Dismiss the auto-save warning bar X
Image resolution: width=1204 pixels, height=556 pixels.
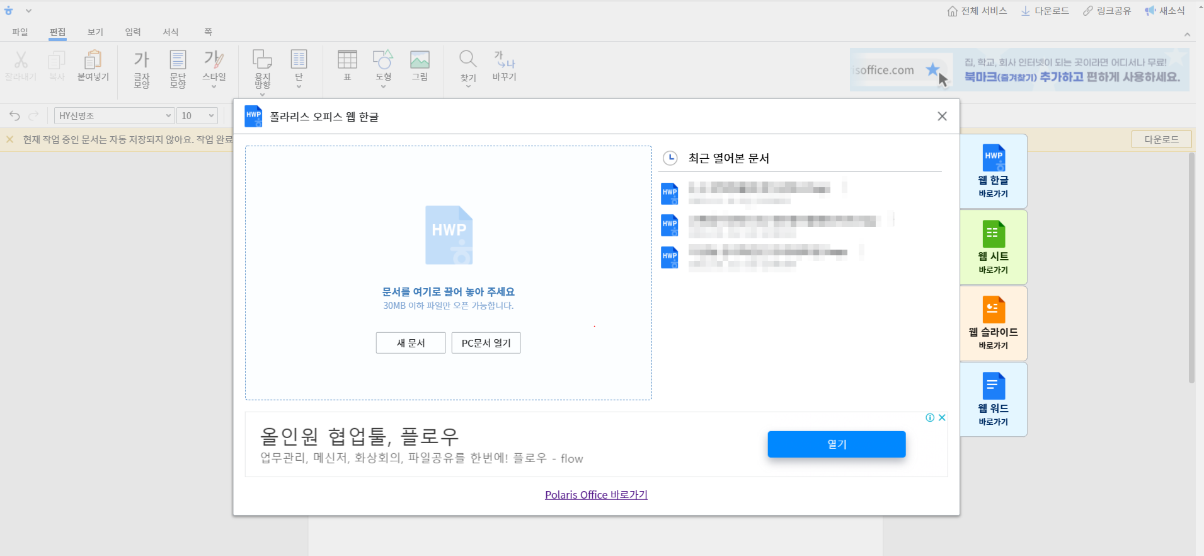pos(10,139)
